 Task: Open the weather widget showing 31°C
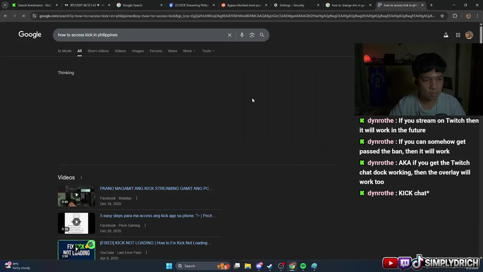click(x=17, y=266)
